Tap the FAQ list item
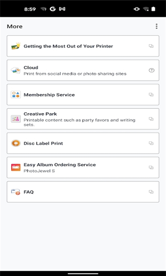Image resolution: width=166 pixels, height=276 pixels. click(83, 192)
